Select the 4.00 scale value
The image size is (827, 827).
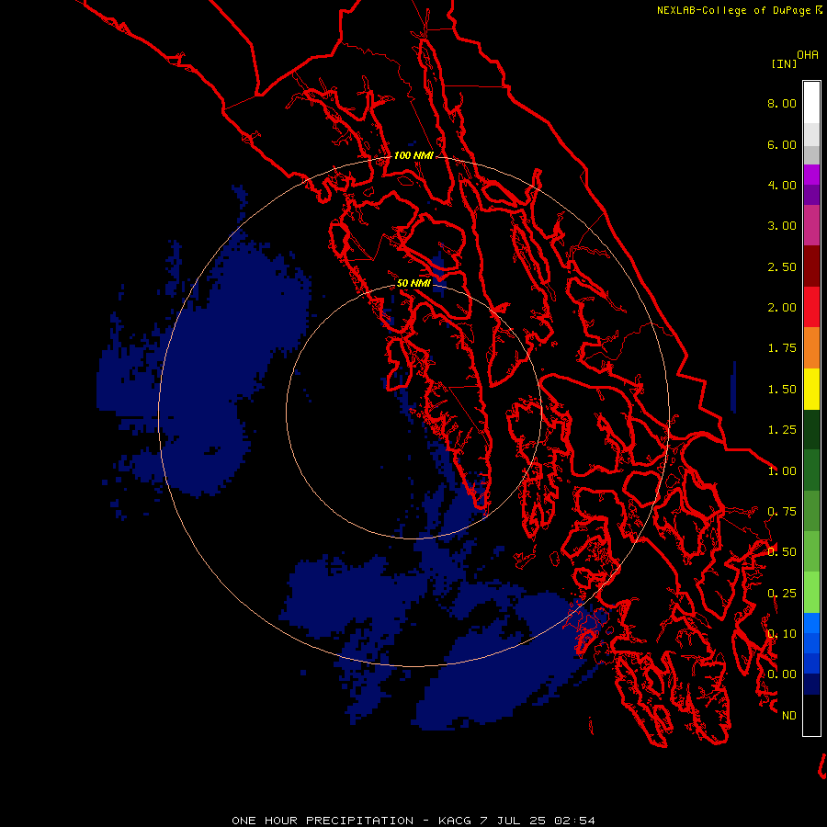pyautogui.click(x=782, y=185)
